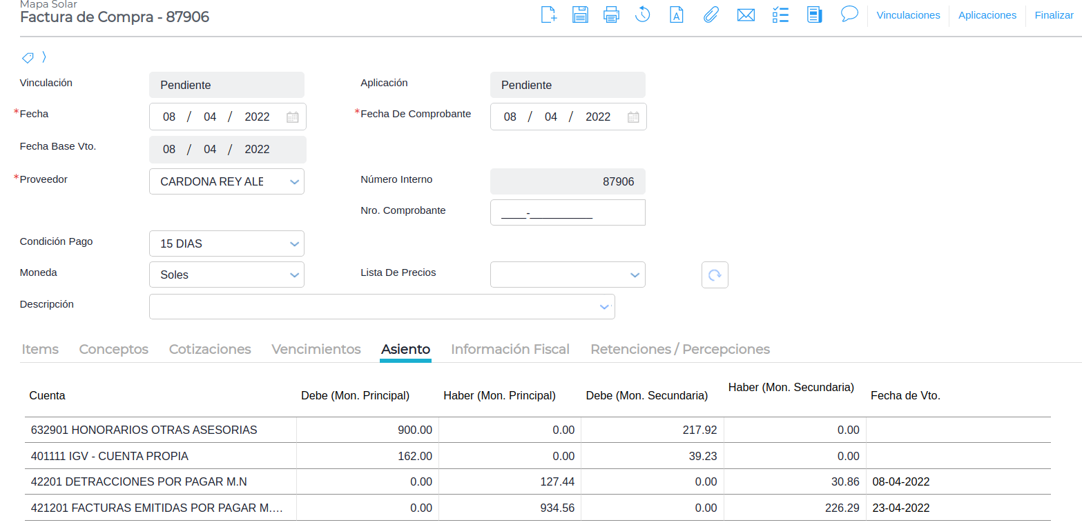The width and height of the screenshot is (1082, 527).
Task: Expand the Moneda Soles dropdown
Action: pyautogui.click(x=294, y=275)
